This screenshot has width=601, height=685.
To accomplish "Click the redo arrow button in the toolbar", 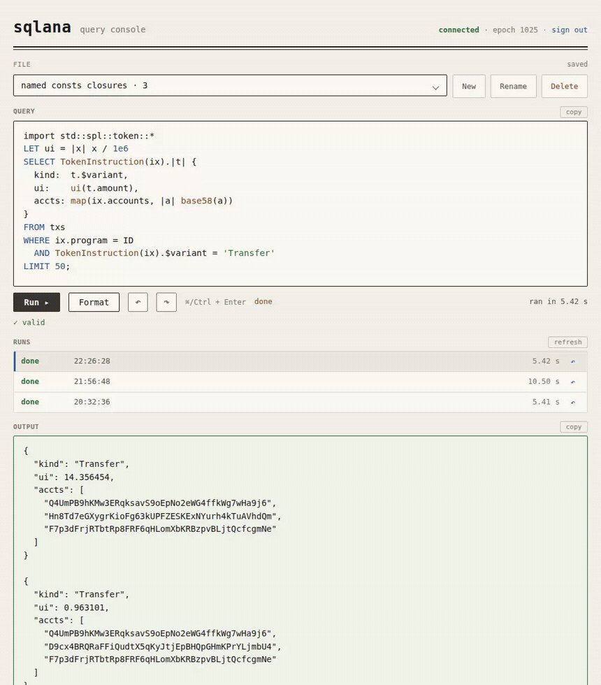I will [166, 302].
